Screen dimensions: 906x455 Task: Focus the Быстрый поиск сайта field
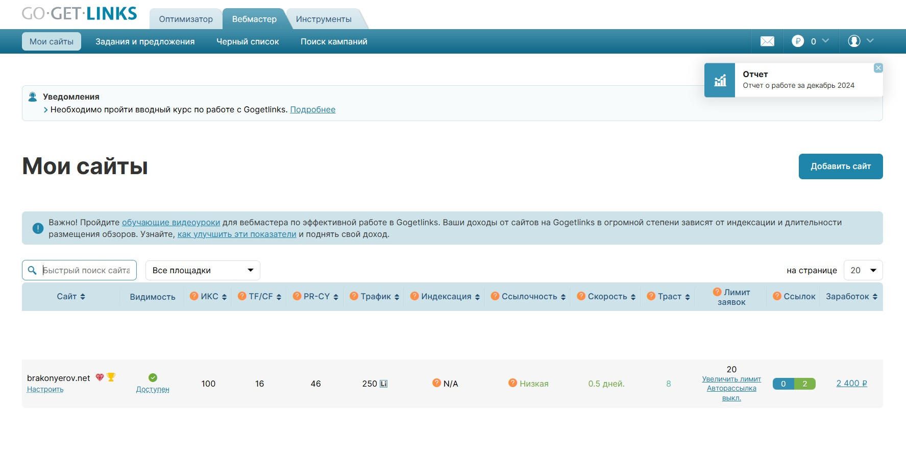pyautogui.click(x=79, y=270)
